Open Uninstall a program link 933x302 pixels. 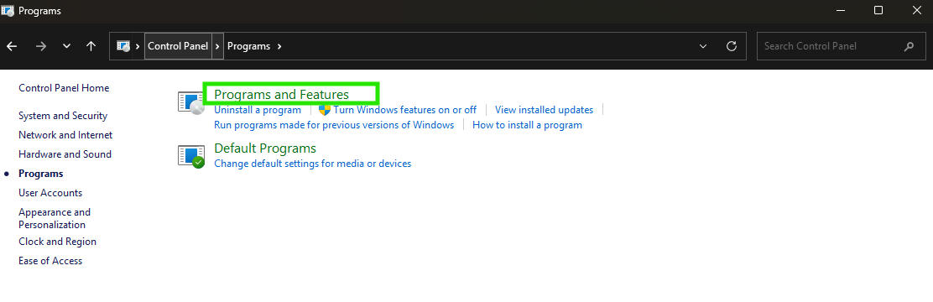(258, 110)
